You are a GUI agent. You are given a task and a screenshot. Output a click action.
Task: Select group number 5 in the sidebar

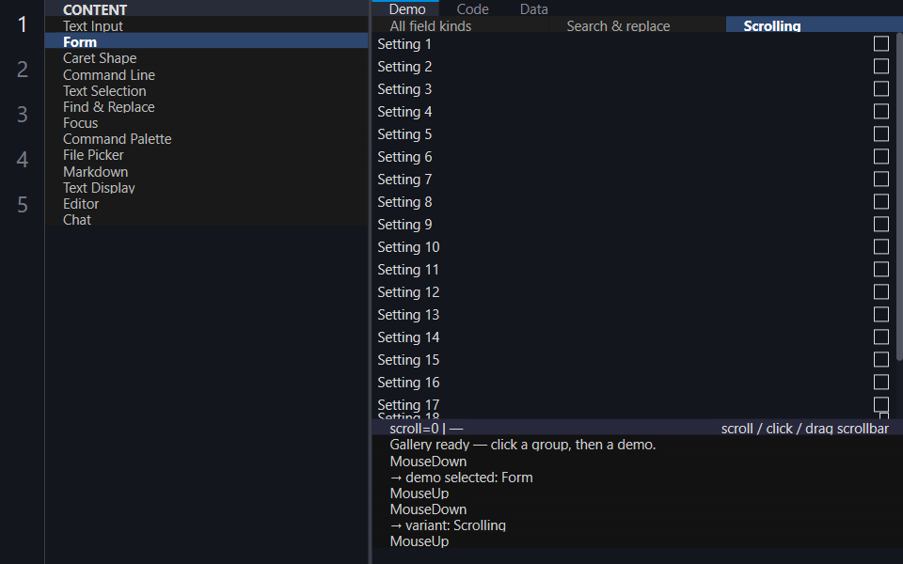pyautogui.click(x=22, y=204)
